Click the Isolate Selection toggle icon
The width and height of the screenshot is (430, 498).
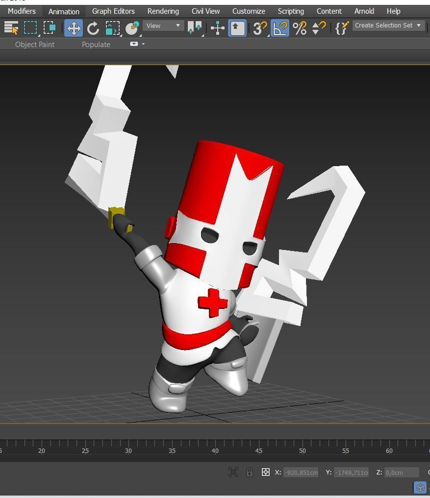233,473
